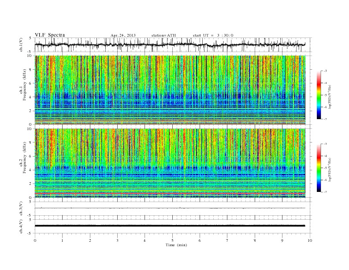Click the "-3" tick on ch.1 colorbar

click(325, 71)
